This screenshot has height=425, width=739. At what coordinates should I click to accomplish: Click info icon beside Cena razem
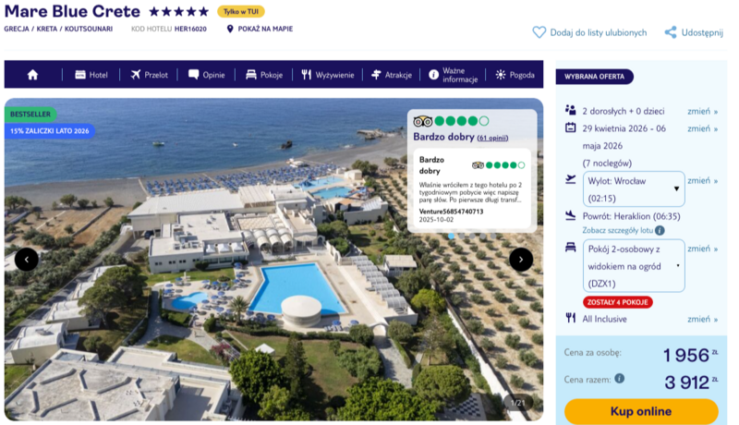(620, 378)
